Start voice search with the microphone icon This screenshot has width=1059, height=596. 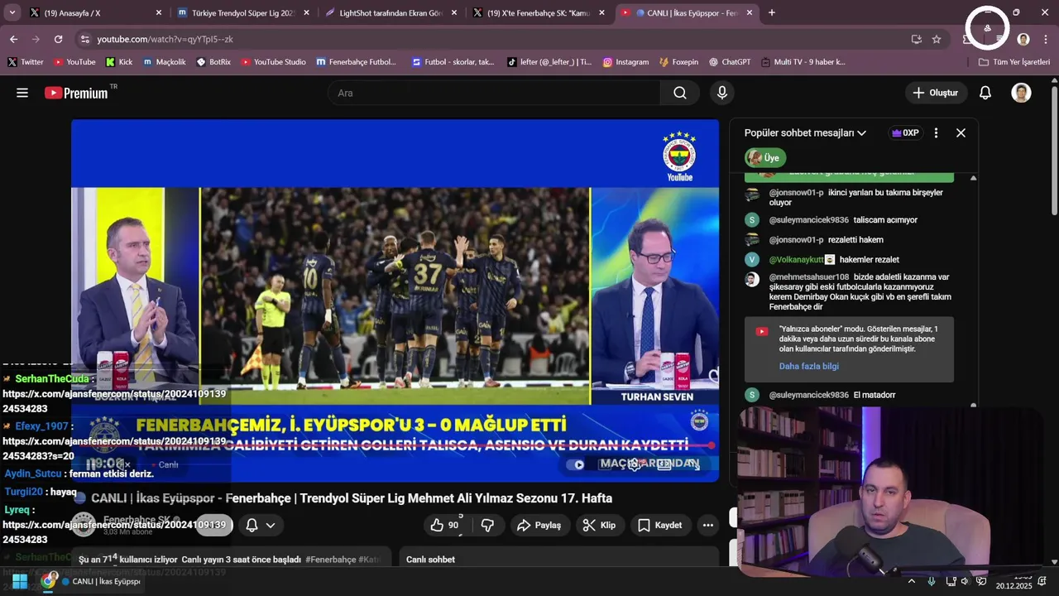(x=722, y=93)
